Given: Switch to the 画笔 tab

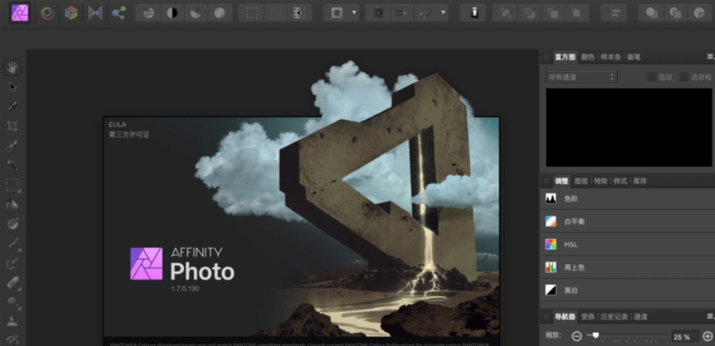Looking at the screenshot, I should point(633,57).
